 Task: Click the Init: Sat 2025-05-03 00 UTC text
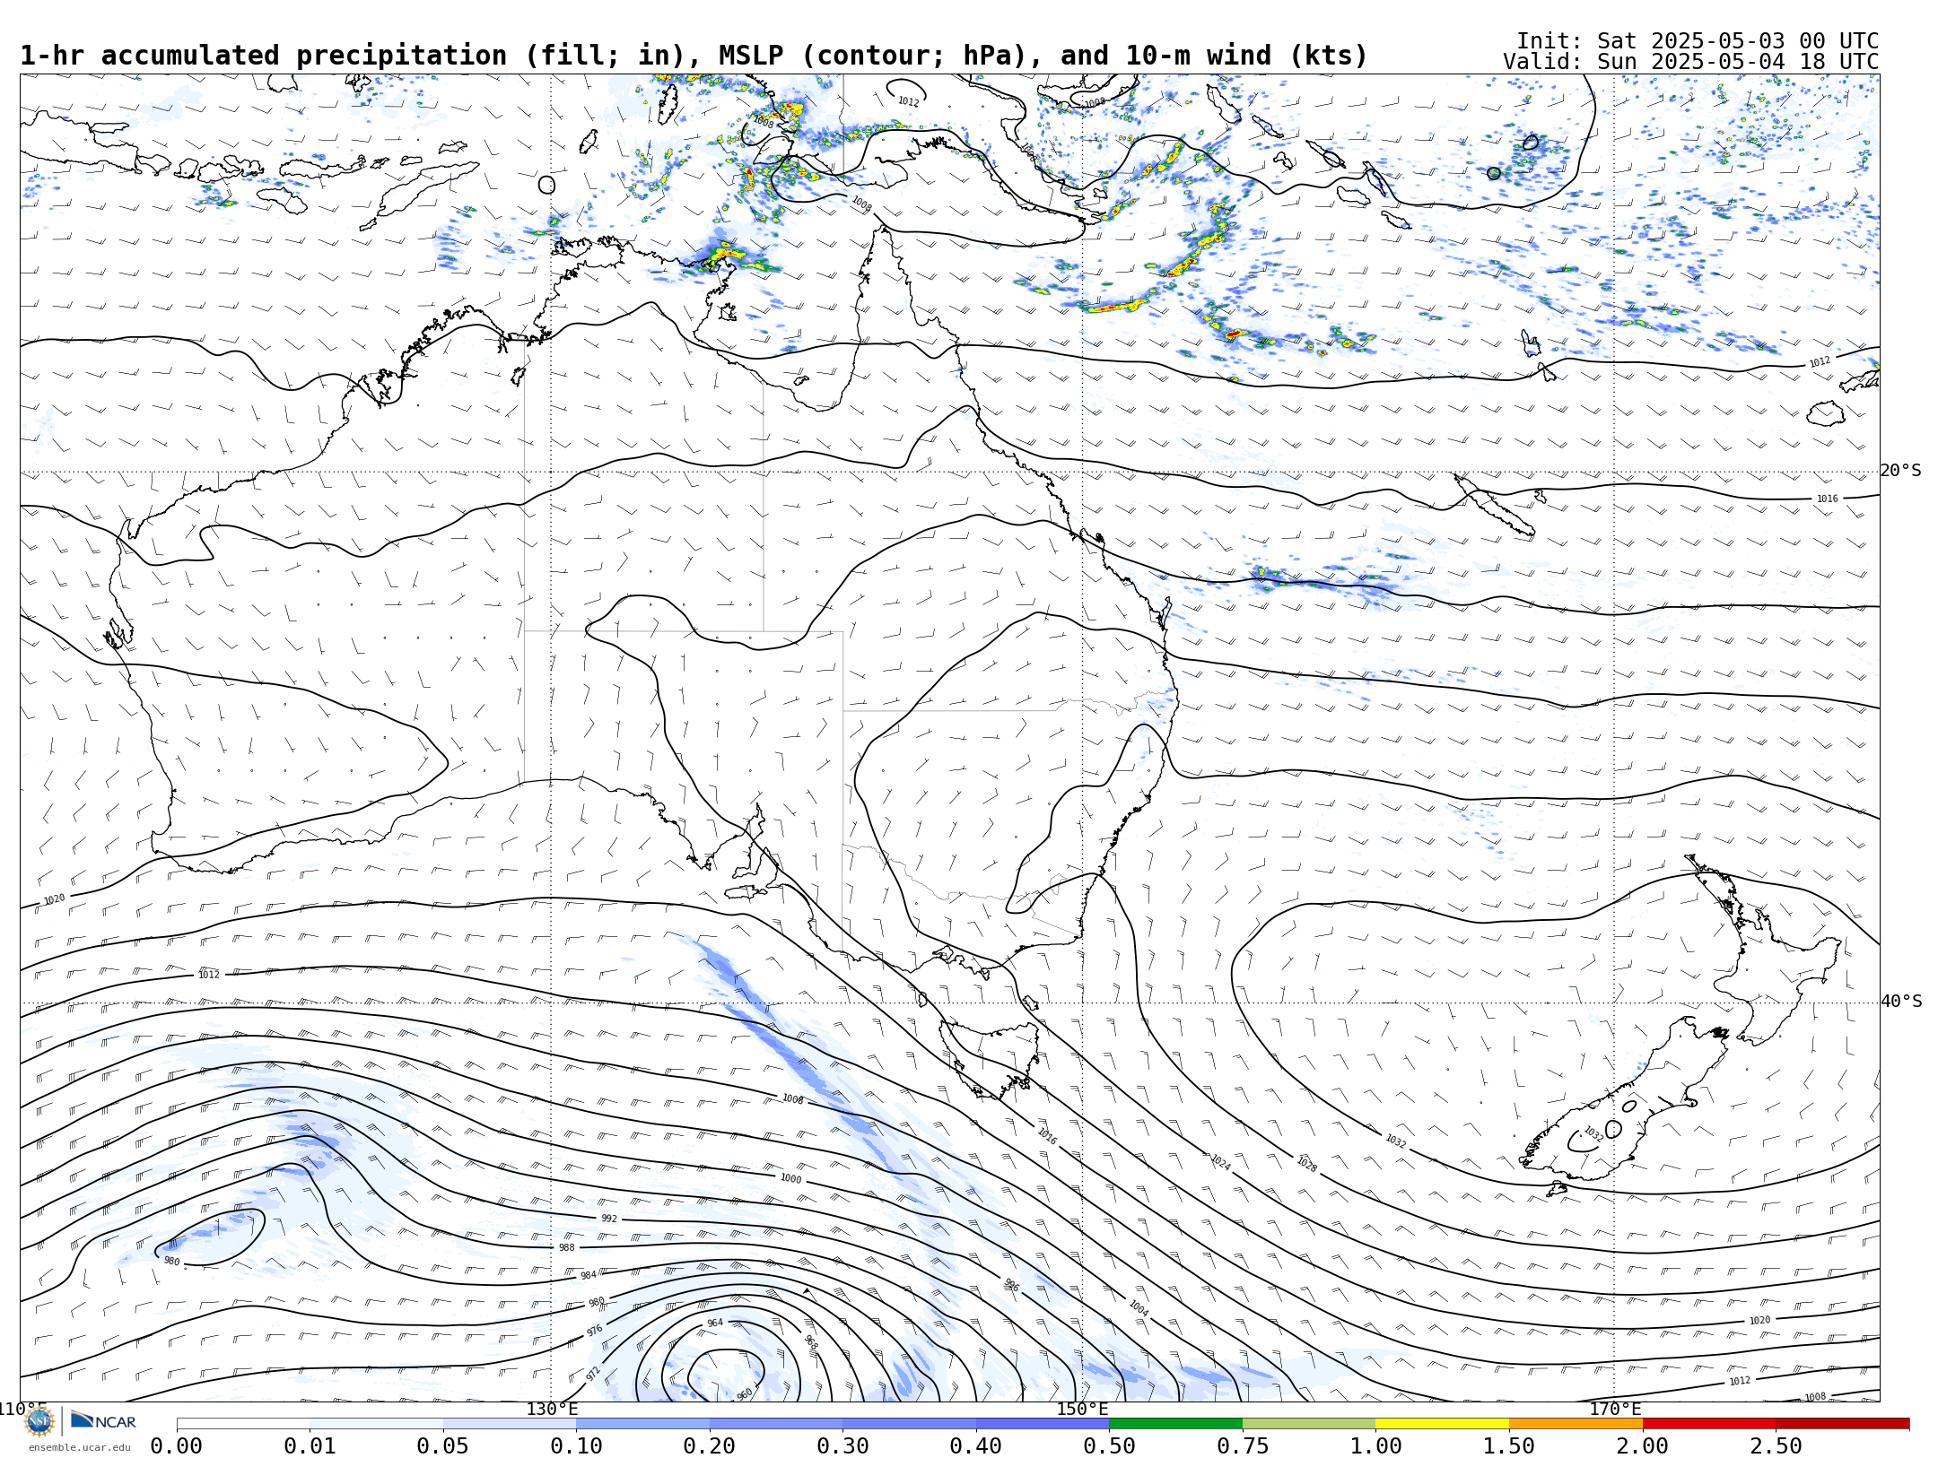[x=1698, y=41]
